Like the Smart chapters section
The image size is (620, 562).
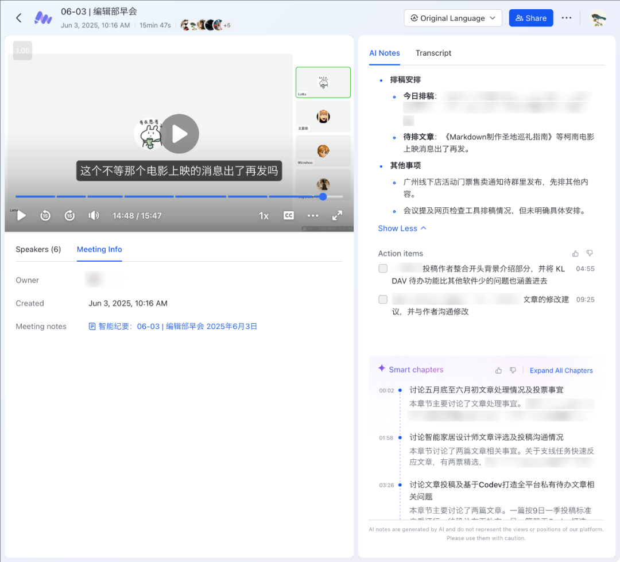point(498,370)
